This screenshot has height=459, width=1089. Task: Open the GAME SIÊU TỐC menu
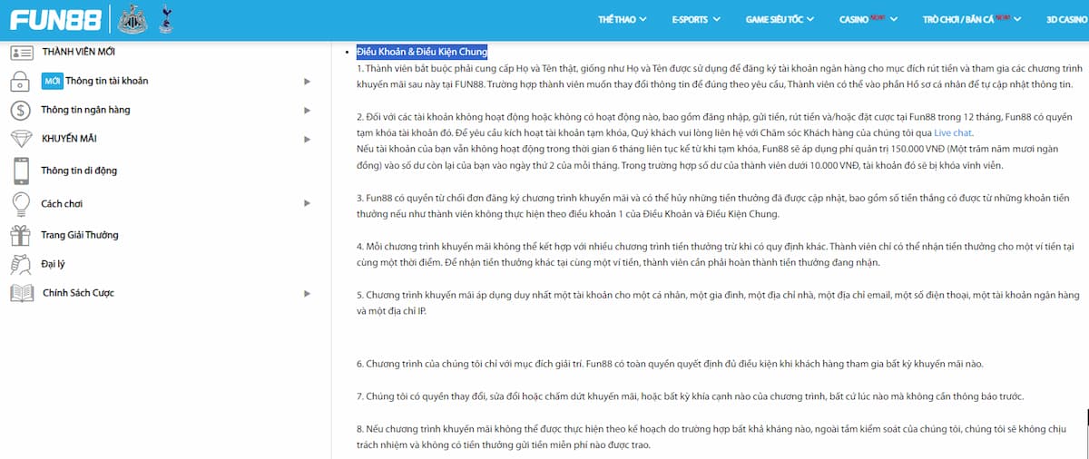pyautogui.click(x=779, y=19)
